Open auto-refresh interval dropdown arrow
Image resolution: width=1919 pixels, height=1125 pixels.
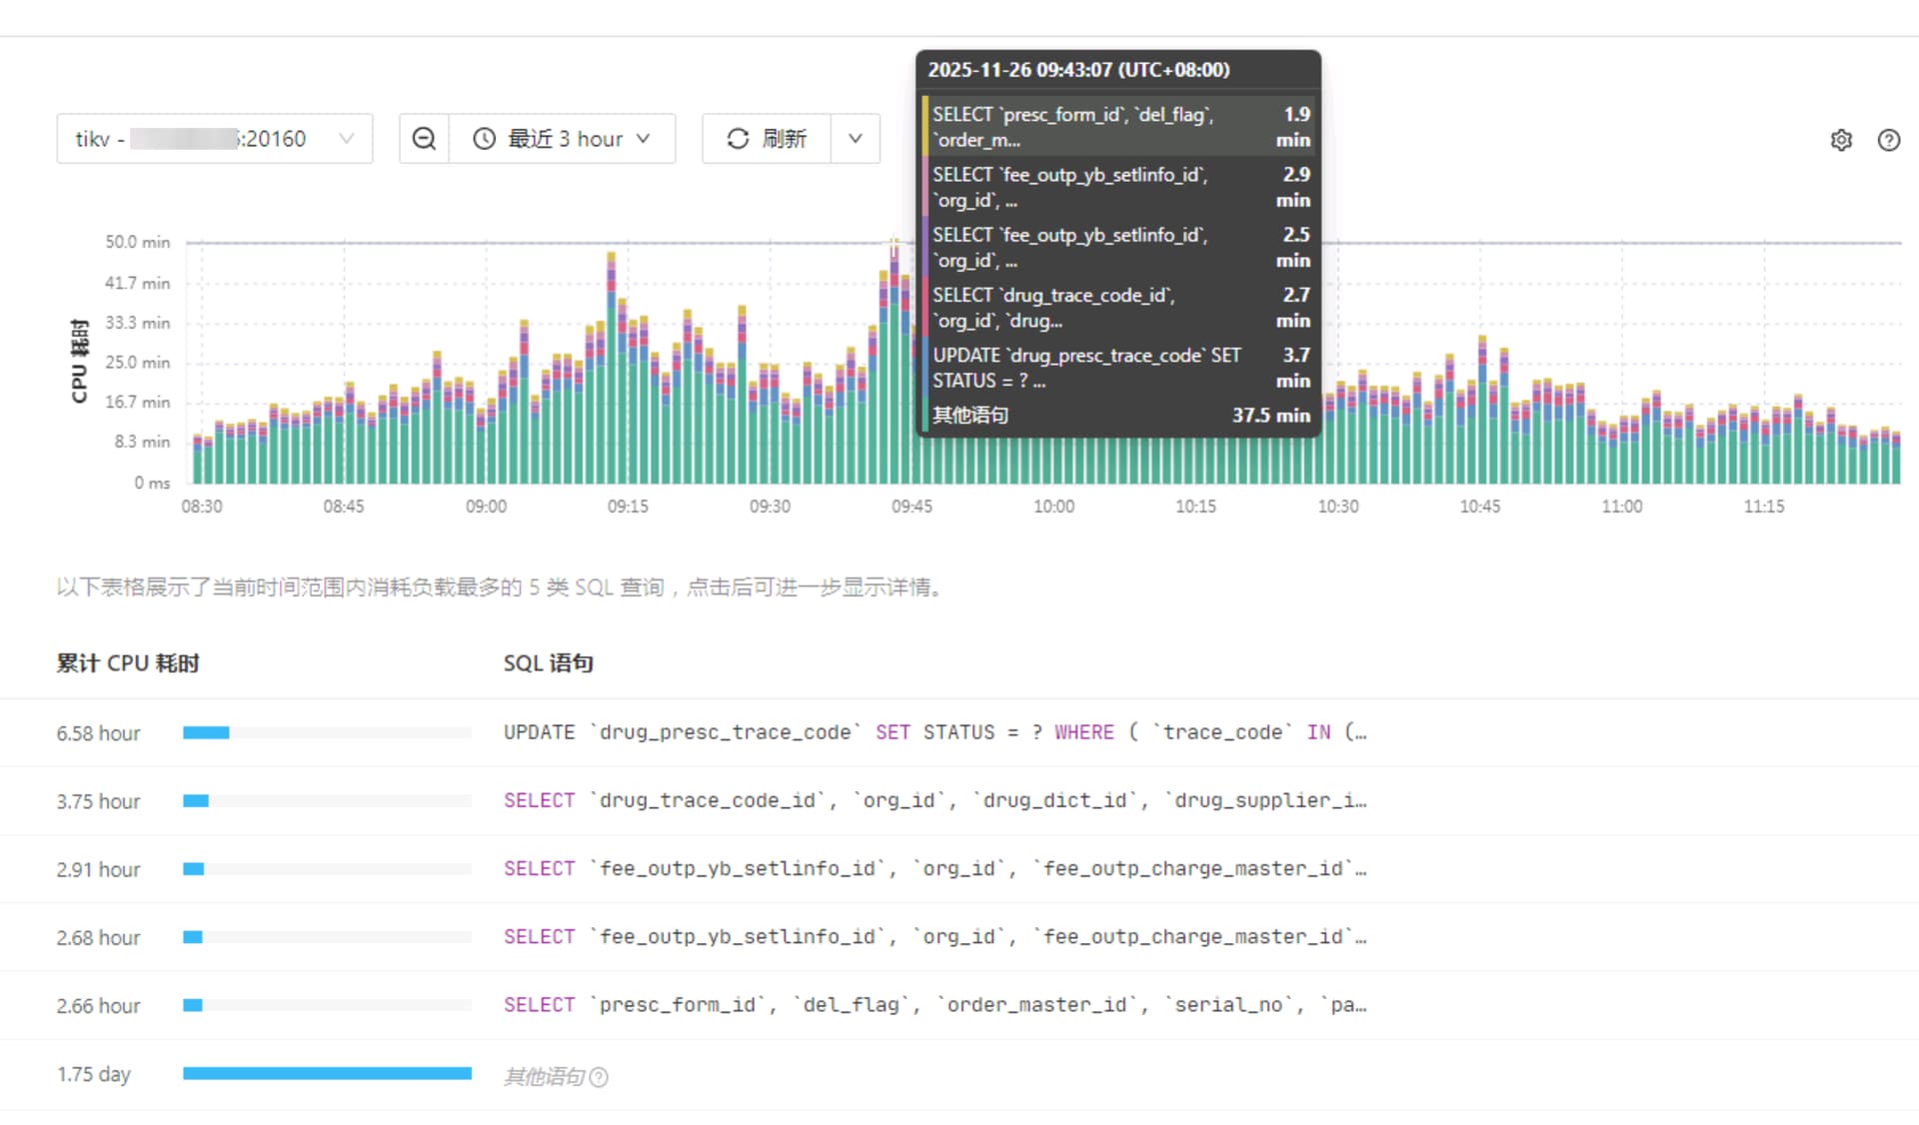(x=855, y=139)
